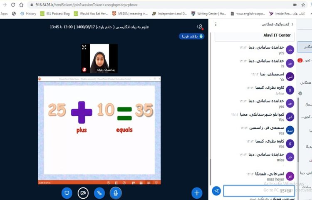Click the leave audio phone button
Screen dimensions: 312x200
point(99,193)
